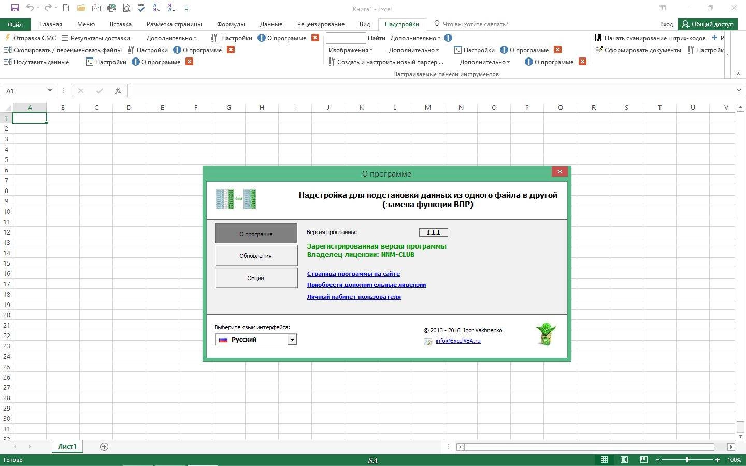Open the Обновления section in dialog
Image resolution: width=746 pixels, height=466 pixels.
256,256
